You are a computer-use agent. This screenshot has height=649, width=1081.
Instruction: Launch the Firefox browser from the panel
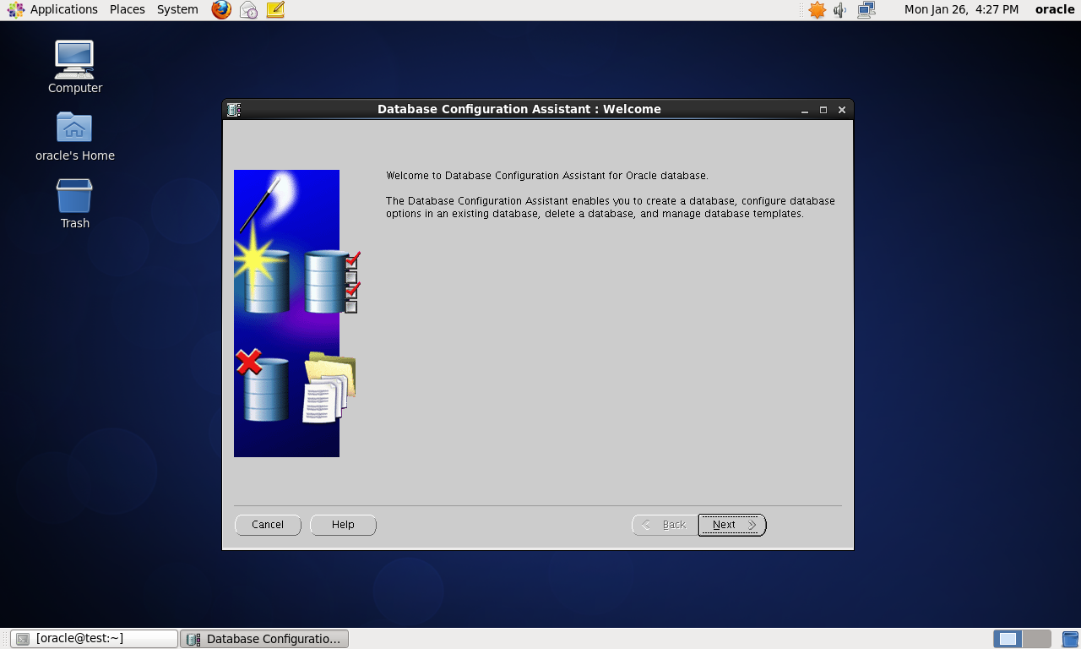[x=221, y=10]
